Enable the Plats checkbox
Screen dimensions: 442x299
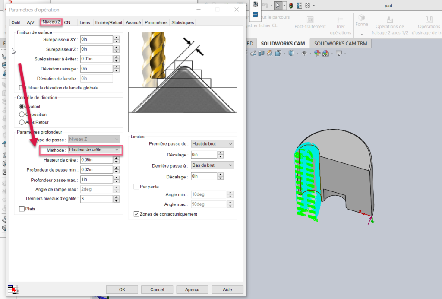(22, 209)
